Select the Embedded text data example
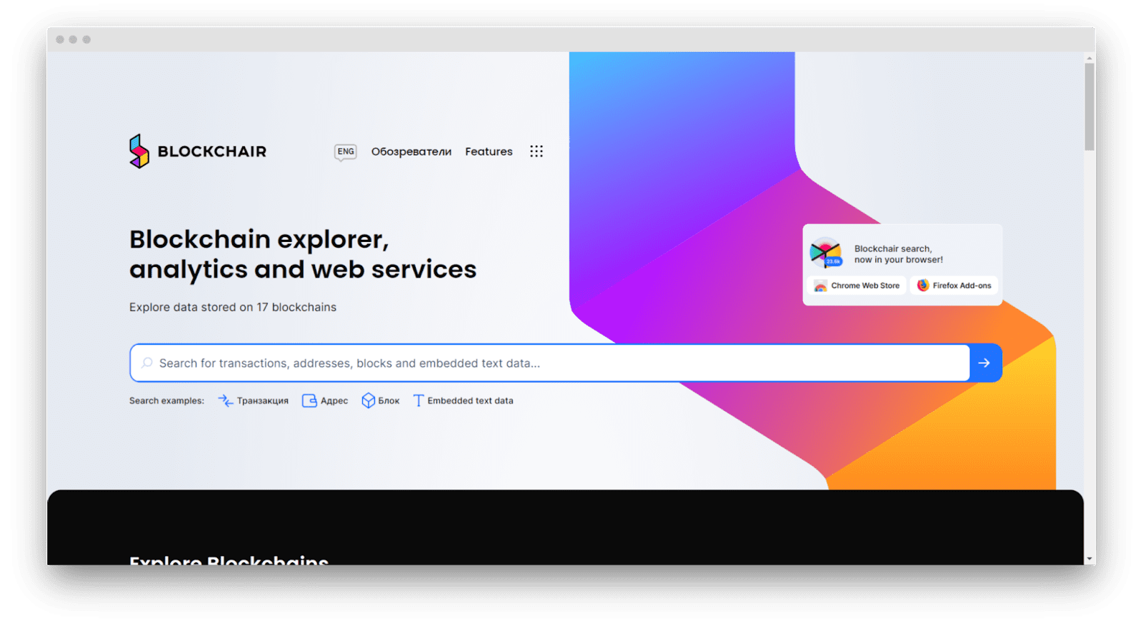1143x633 pixels. click(470, 401)
